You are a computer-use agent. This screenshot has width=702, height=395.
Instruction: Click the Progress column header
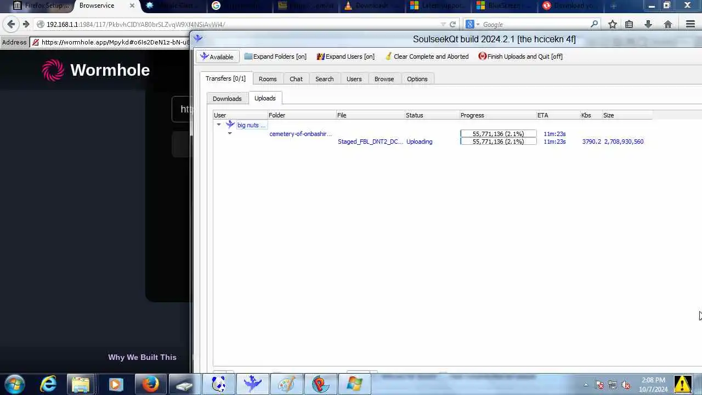(498, 115)
